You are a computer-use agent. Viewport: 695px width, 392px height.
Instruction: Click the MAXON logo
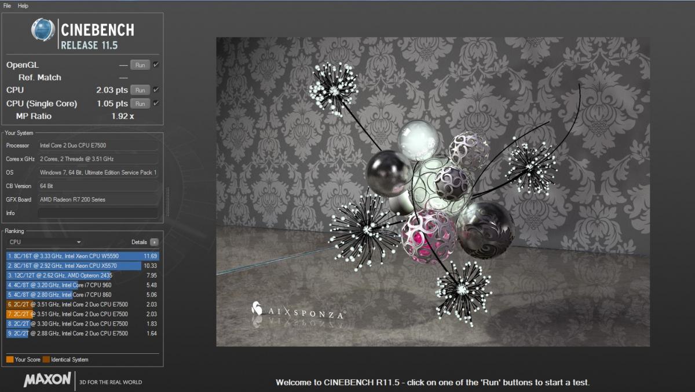47,380
